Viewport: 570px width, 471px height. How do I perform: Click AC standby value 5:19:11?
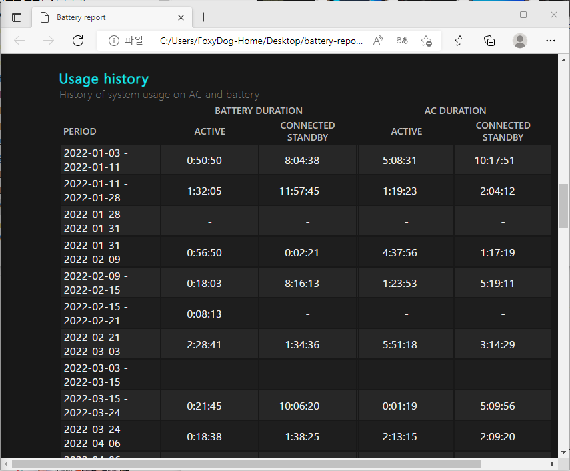tap(497, 283)
